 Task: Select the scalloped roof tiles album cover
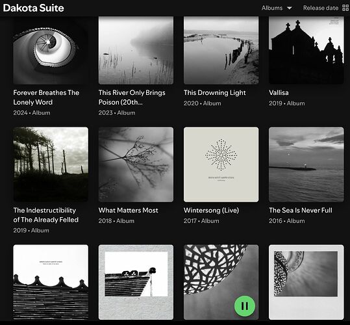(x=51, y=282)
